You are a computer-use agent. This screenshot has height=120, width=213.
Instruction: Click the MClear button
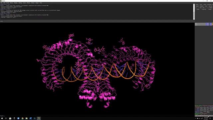211,8
